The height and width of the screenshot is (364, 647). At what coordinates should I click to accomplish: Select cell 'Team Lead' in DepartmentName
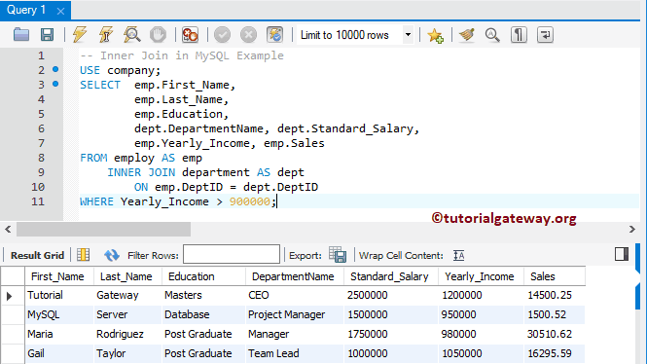295,353
